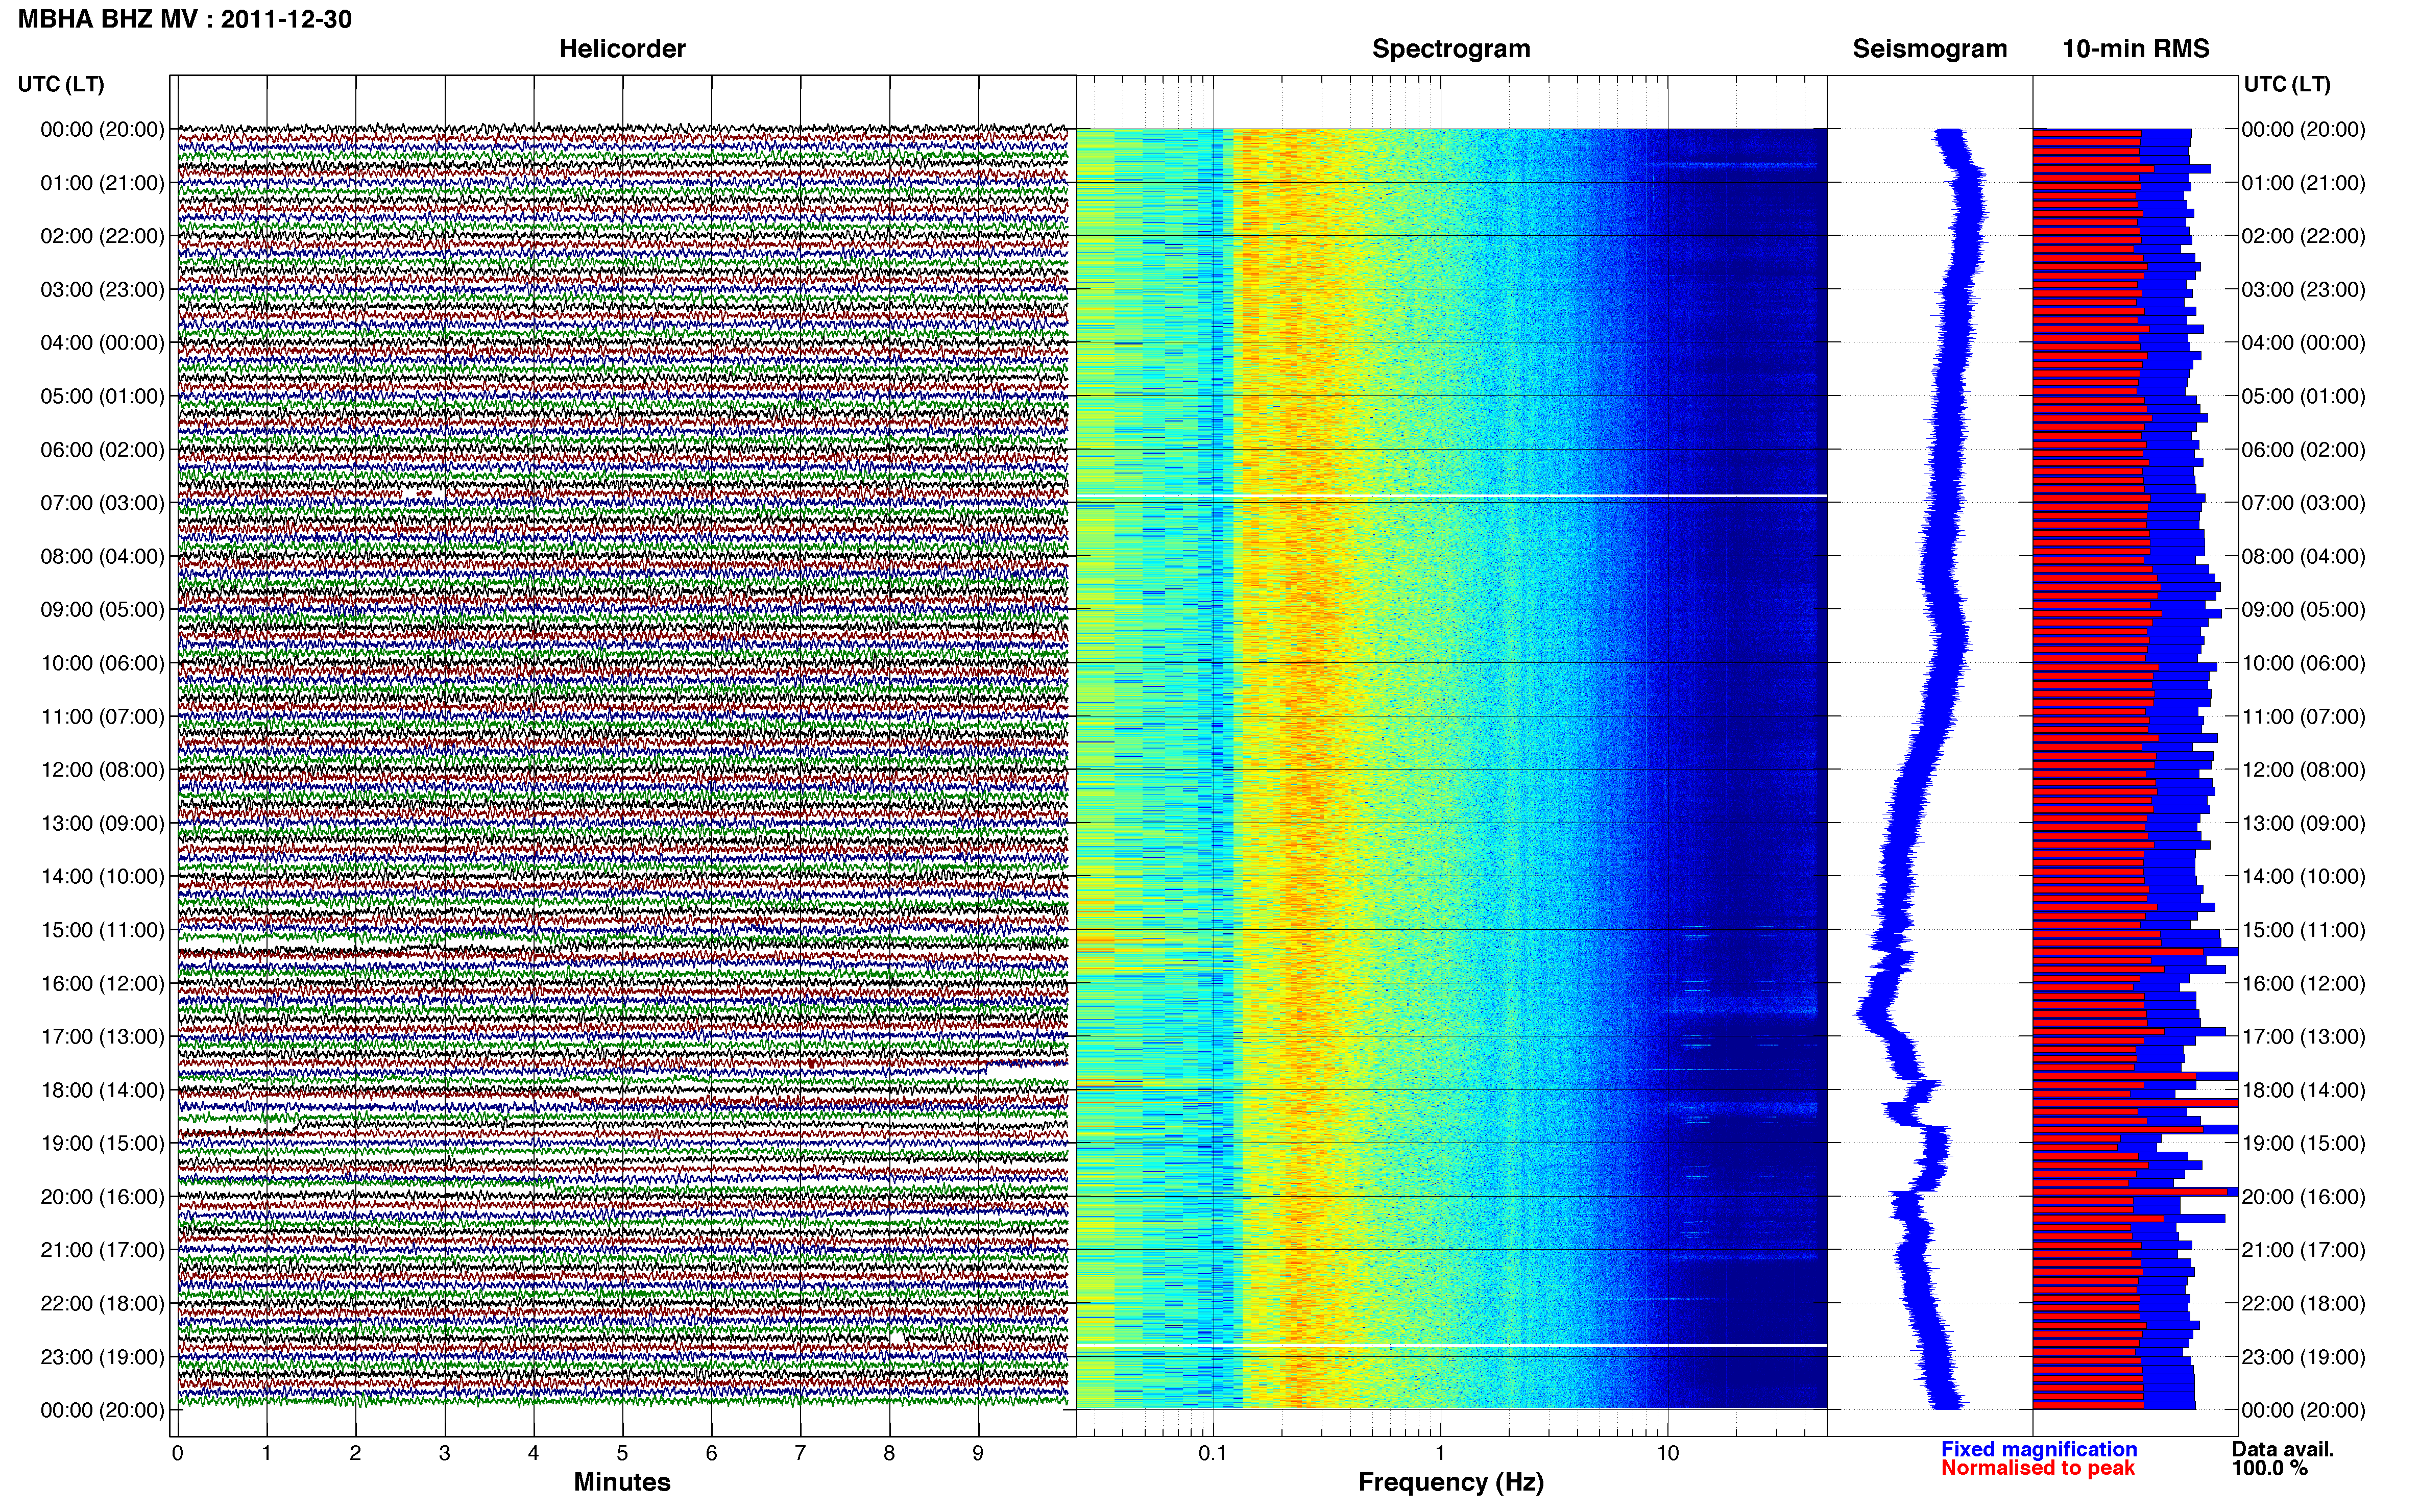Click the 'MBHA BHZ MV : 2011-12-30' title
Image resolution: width=2420 pixels, height=1512 pixels.
coord(185,19)
